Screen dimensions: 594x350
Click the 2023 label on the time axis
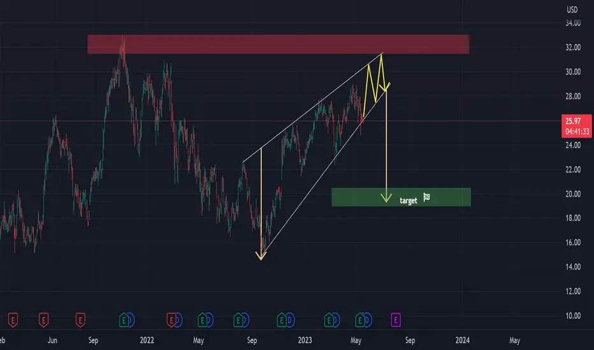[305, 340]
